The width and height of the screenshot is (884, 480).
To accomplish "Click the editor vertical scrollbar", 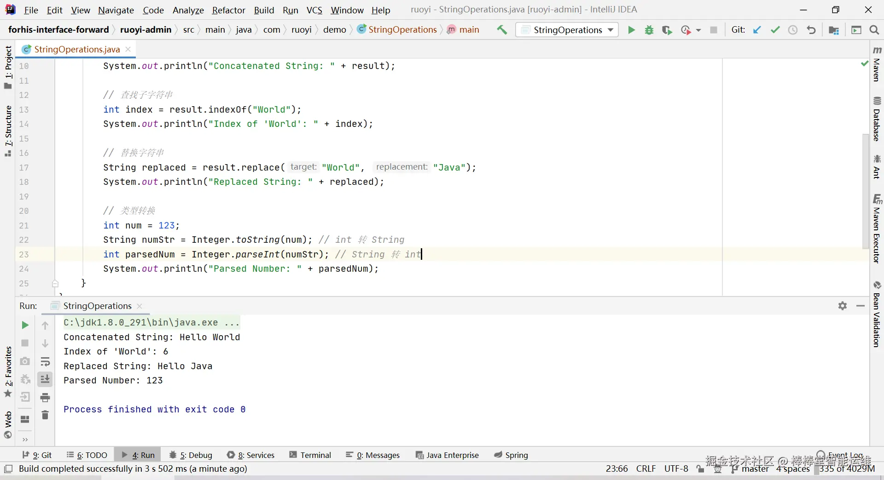I will pos(865,191).
